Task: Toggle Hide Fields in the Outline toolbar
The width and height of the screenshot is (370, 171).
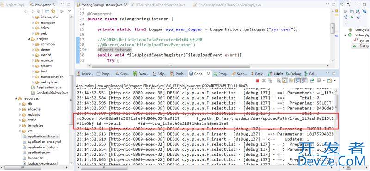Action: coord(364,12)
